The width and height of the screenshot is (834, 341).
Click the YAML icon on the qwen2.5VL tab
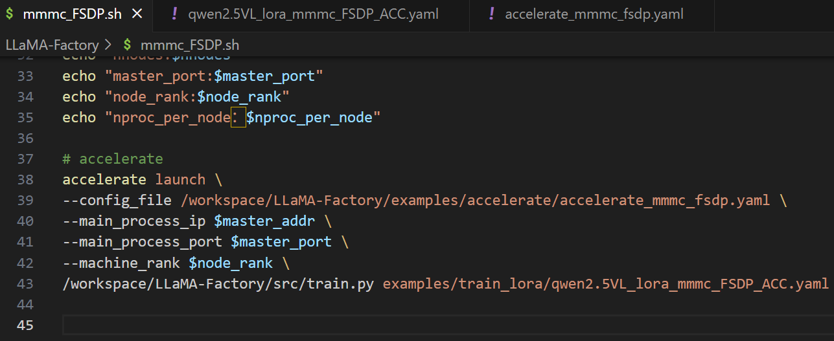click(x=174, y=14)
